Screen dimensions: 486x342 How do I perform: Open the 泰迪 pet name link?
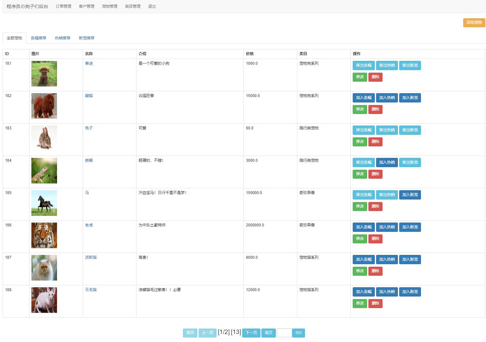89,63
